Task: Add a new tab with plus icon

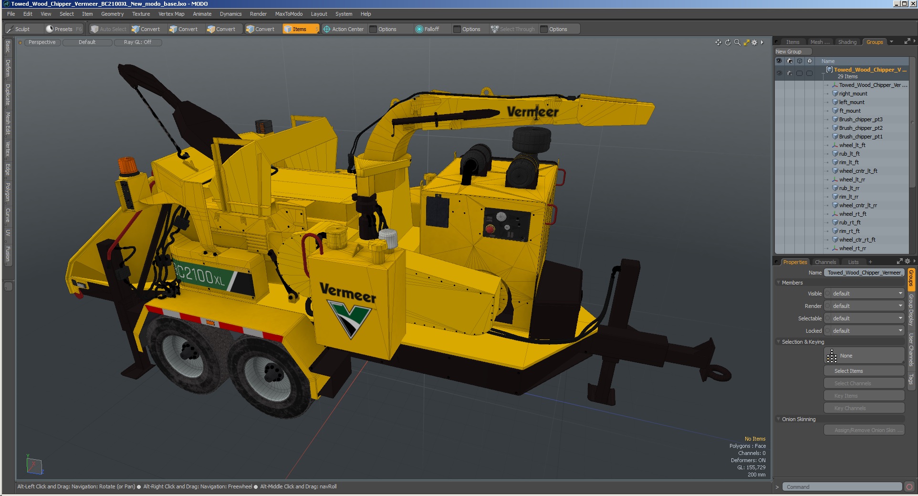Action: pyautogui.click(x=870, y=262)
